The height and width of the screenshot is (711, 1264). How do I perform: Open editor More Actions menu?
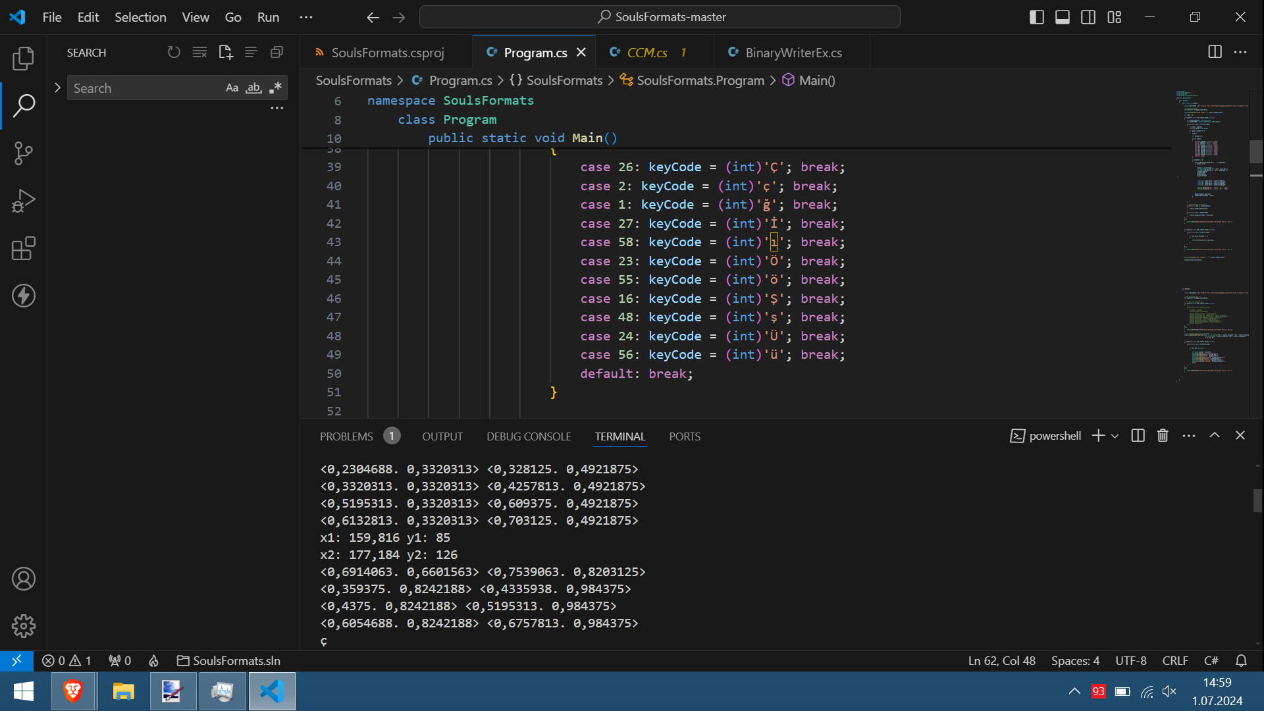click(x=1240, y=52)
